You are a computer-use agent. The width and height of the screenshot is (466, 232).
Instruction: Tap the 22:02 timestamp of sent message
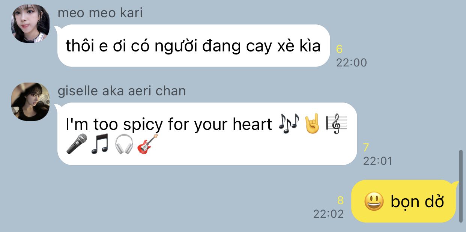tap(328, 214)
